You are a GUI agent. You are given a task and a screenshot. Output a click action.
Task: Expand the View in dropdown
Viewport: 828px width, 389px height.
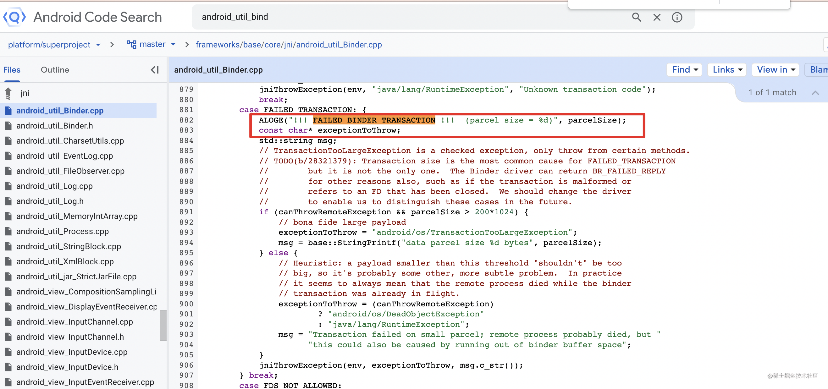775,70
